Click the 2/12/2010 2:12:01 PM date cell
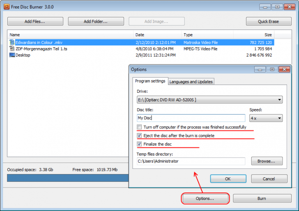This screenshot has height=211, width=299. click(x=156, y=43)
